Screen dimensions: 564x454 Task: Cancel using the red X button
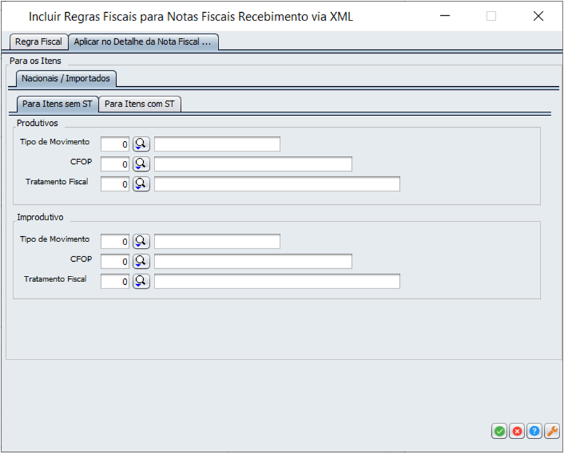pyautogui.click(x=517, y=432)
